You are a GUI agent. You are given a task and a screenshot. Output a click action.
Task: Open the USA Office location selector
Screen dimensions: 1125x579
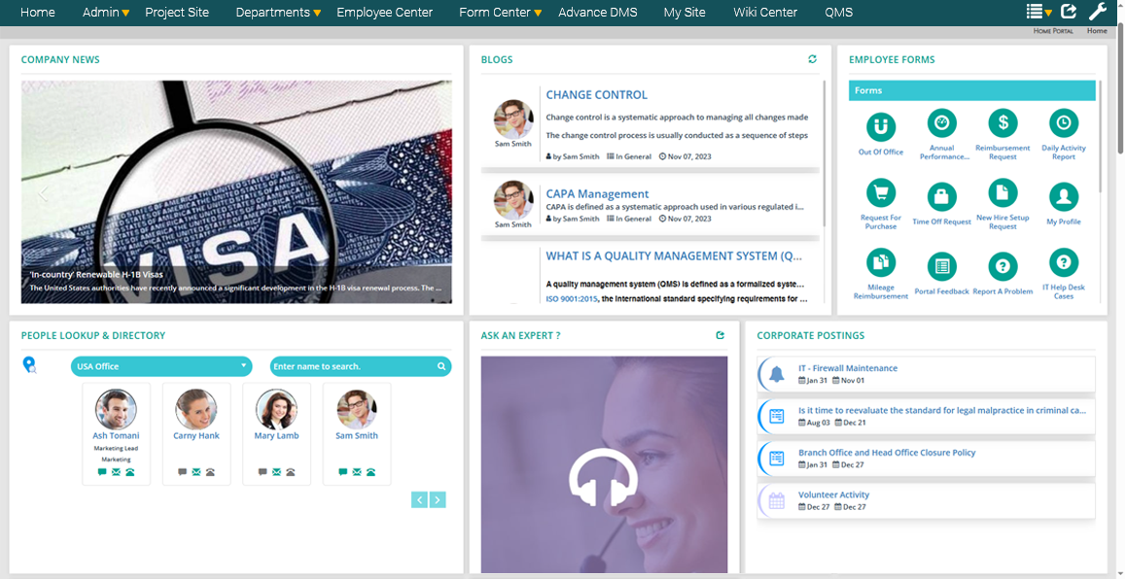[161, 366]
